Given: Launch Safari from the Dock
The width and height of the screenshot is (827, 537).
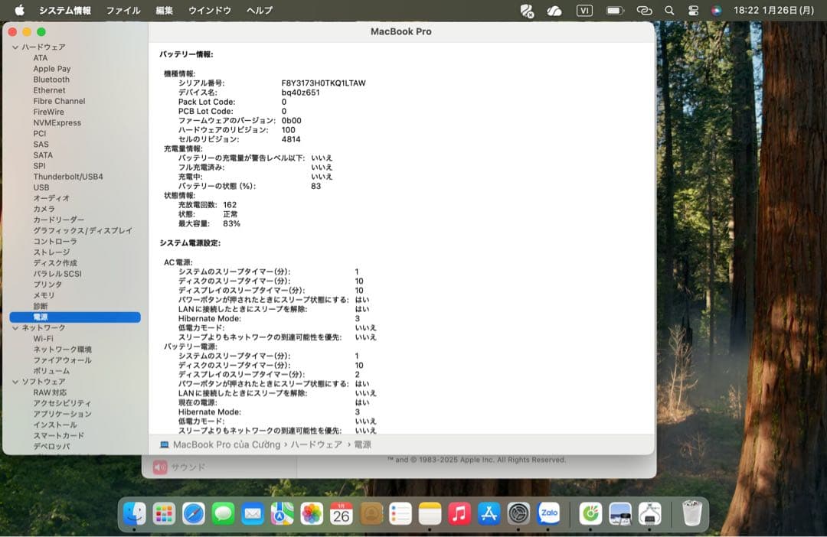Looking at the screenshot, I should [x=194, y=513].
